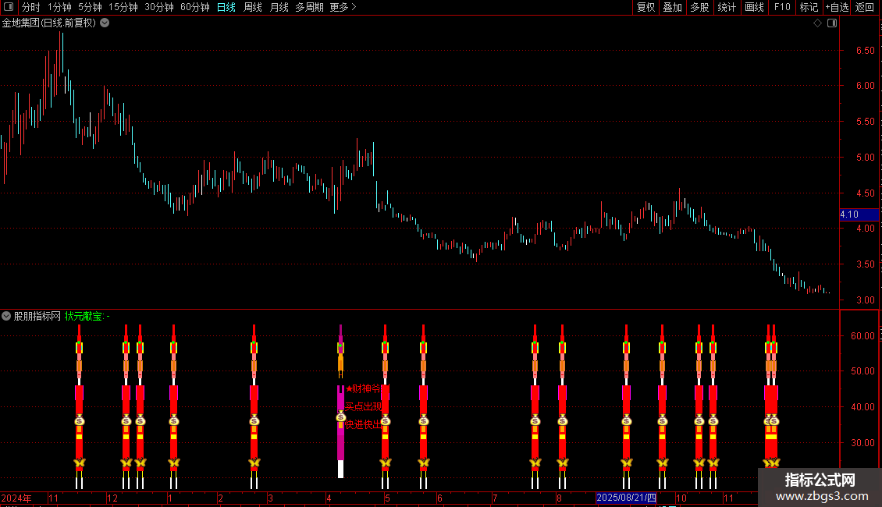Switch to the 分时 timeframe tab

pos(31,7)
